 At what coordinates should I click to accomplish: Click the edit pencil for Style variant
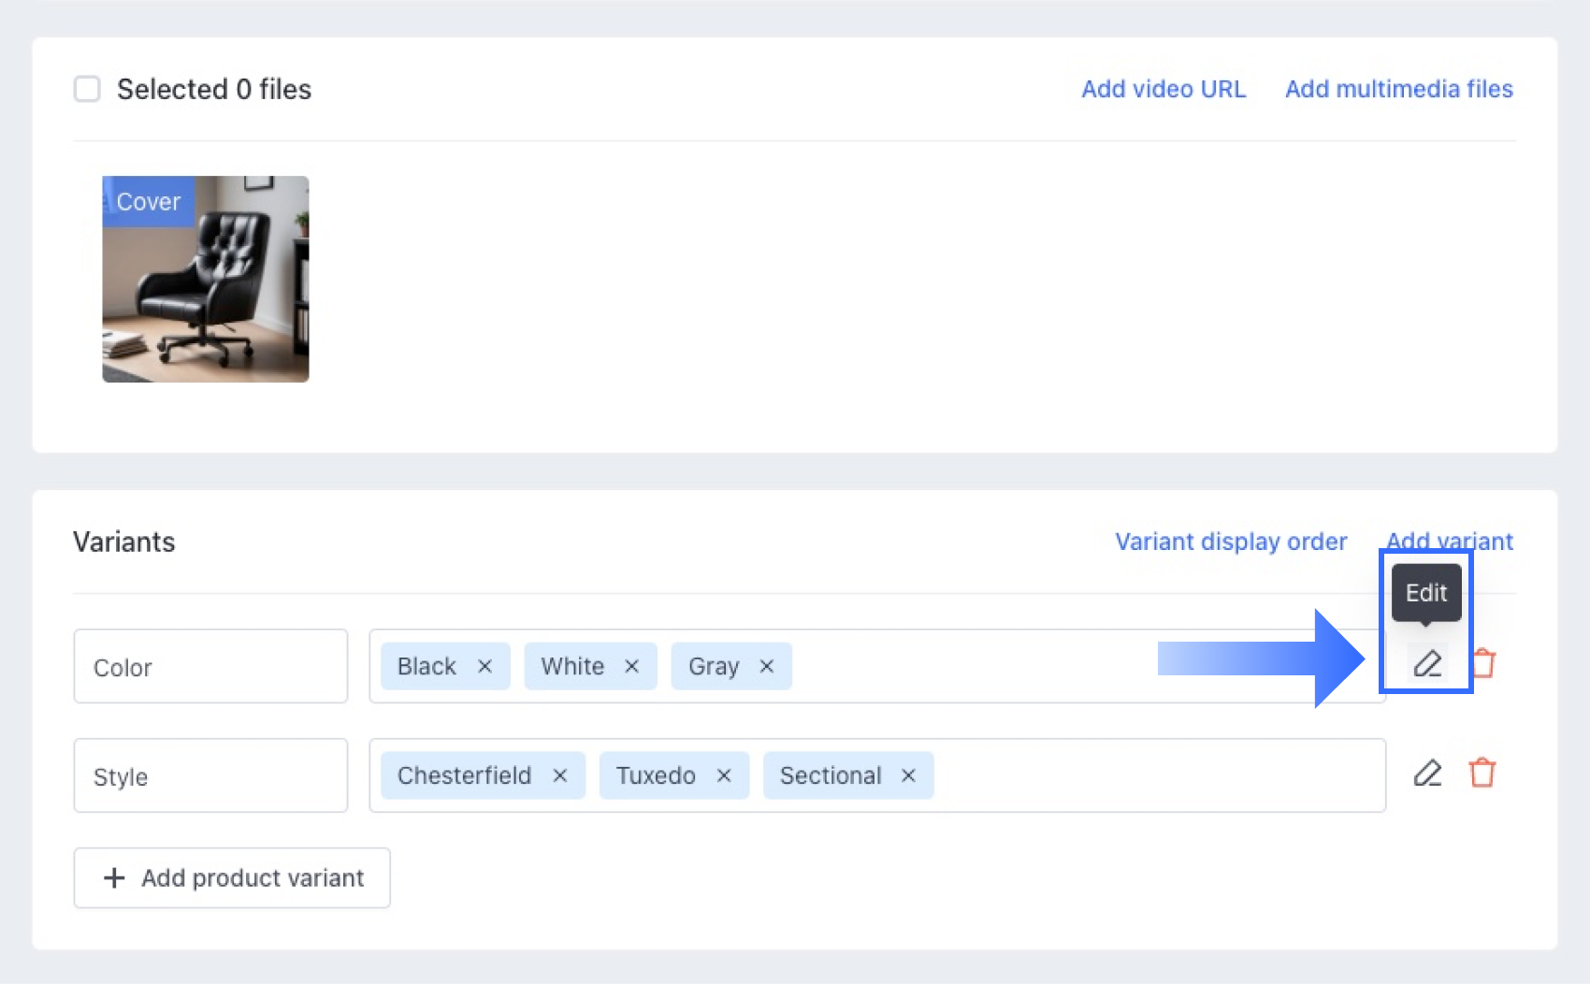[x=1427, y=774]
